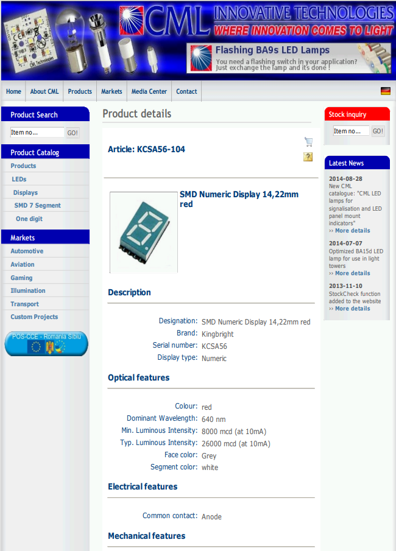Viewport: 396px width, 551px height.
Task: Click the yellow question mark help icon
Action: click(x=308, y=156)
